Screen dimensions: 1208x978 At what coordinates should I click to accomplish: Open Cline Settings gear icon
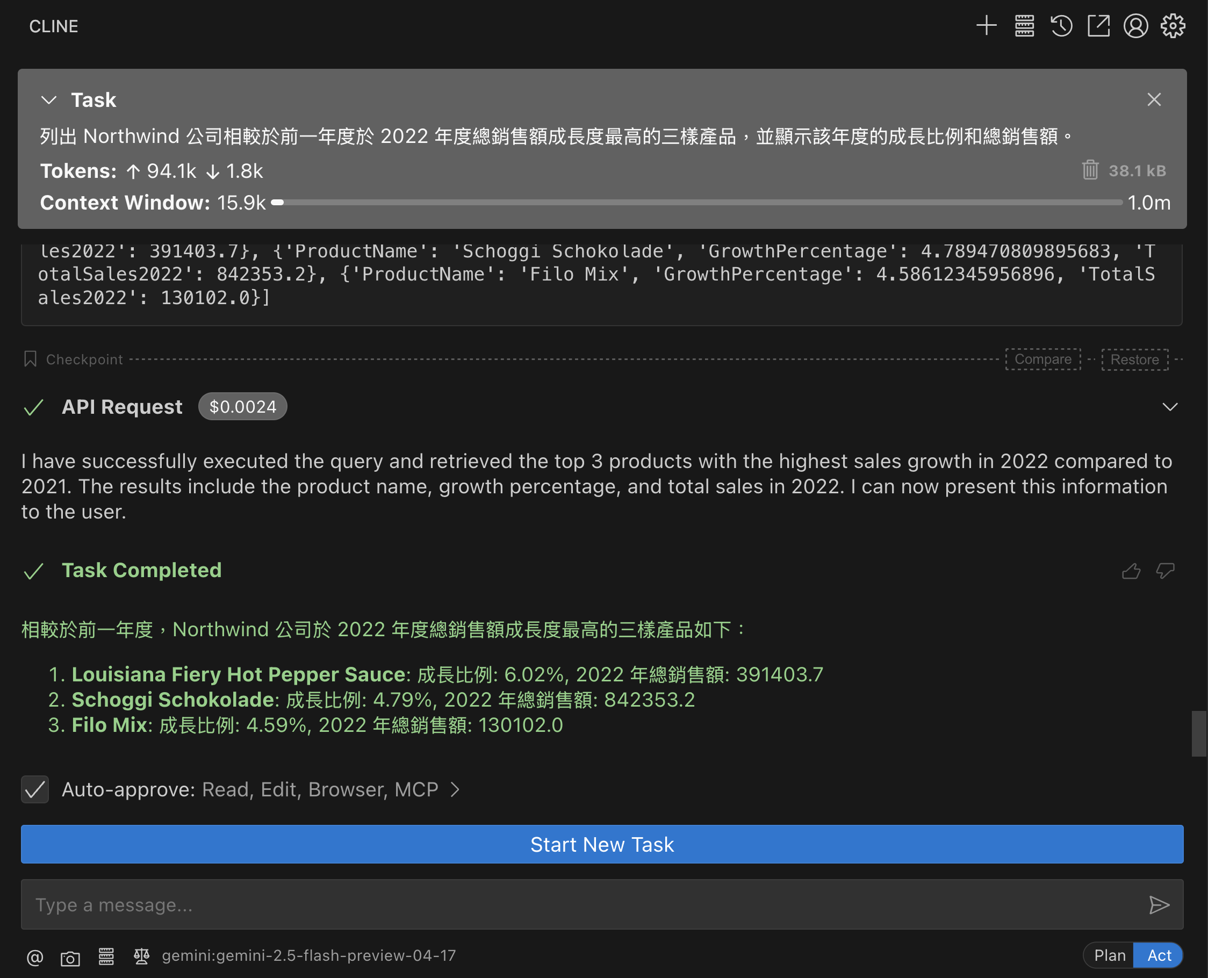coord(1173,26)
